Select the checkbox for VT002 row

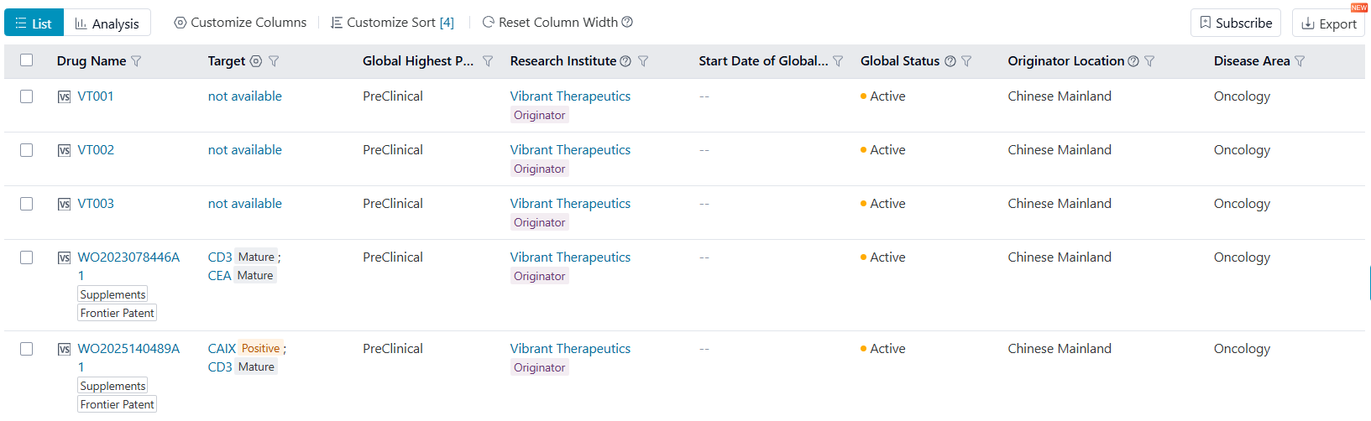27,150
